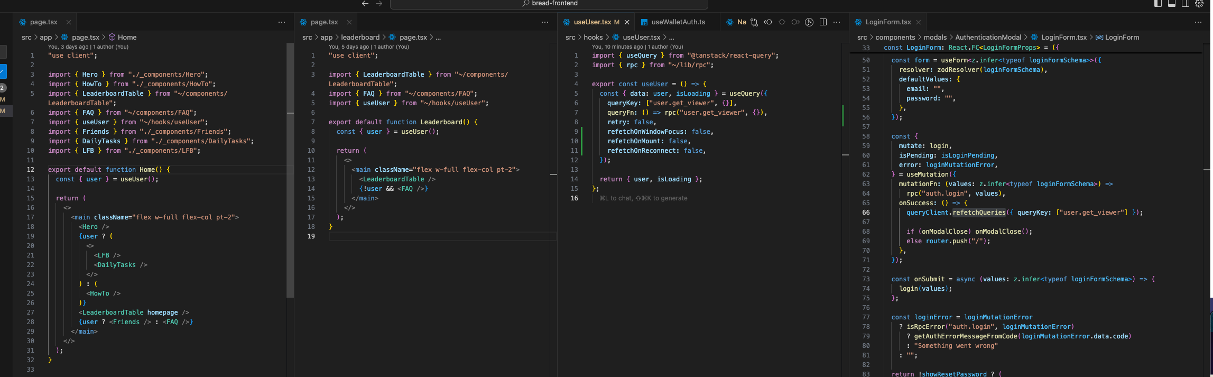Open more actions for the LoginForm editor group
1213x377 pixels.
click(1198, 22)
